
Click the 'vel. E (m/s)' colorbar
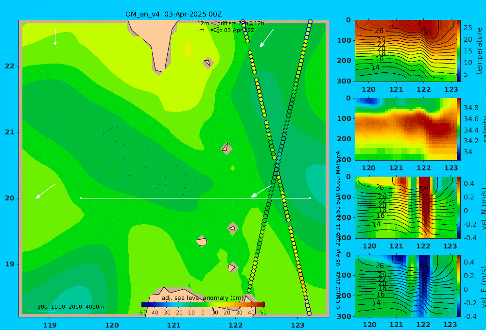point(459,286)
